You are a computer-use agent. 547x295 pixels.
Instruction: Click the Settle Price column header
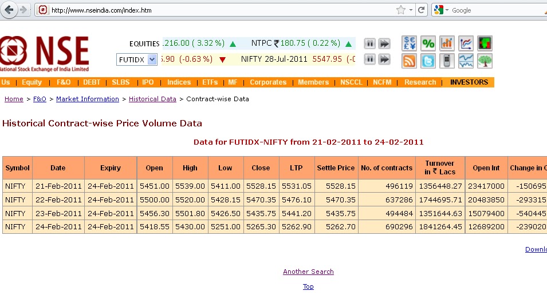pos(336,168)
